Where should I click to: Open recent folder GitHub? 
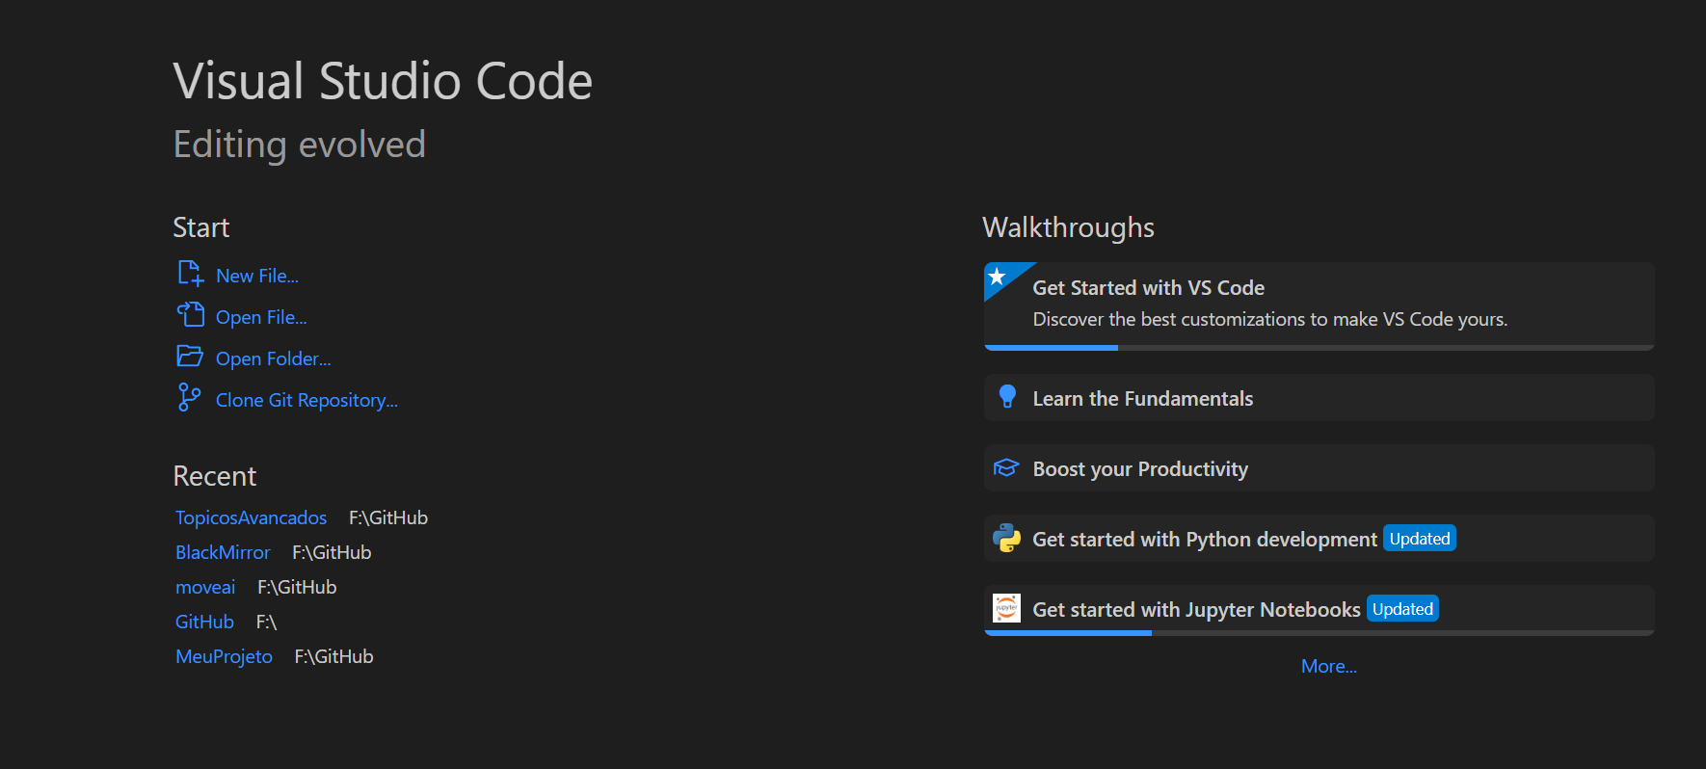click(x=204, y=622)
